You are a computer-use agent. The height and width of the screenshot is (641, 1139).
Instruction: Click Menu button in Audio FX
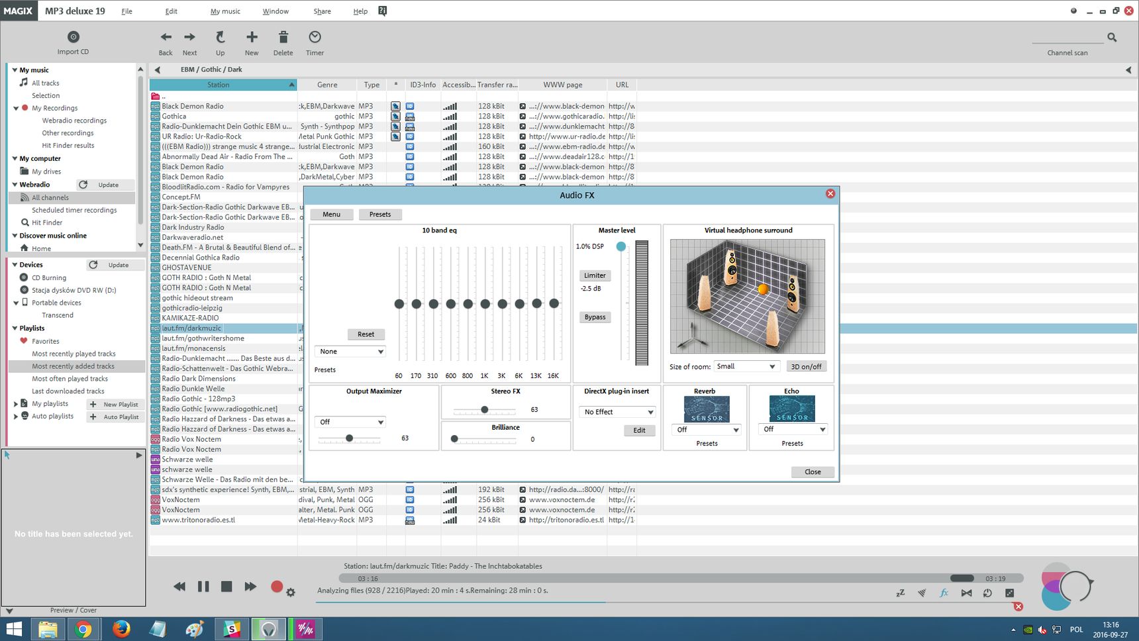331,215
